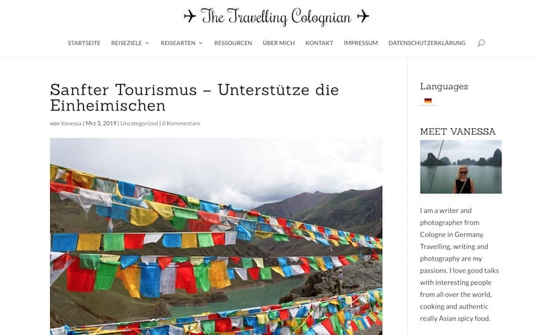Click The Travelling Colognian site title

pyautogui.click(x=276, y=16)
